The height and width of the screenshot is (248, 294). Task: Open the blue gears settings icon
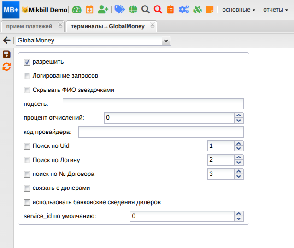pos(184,10)
